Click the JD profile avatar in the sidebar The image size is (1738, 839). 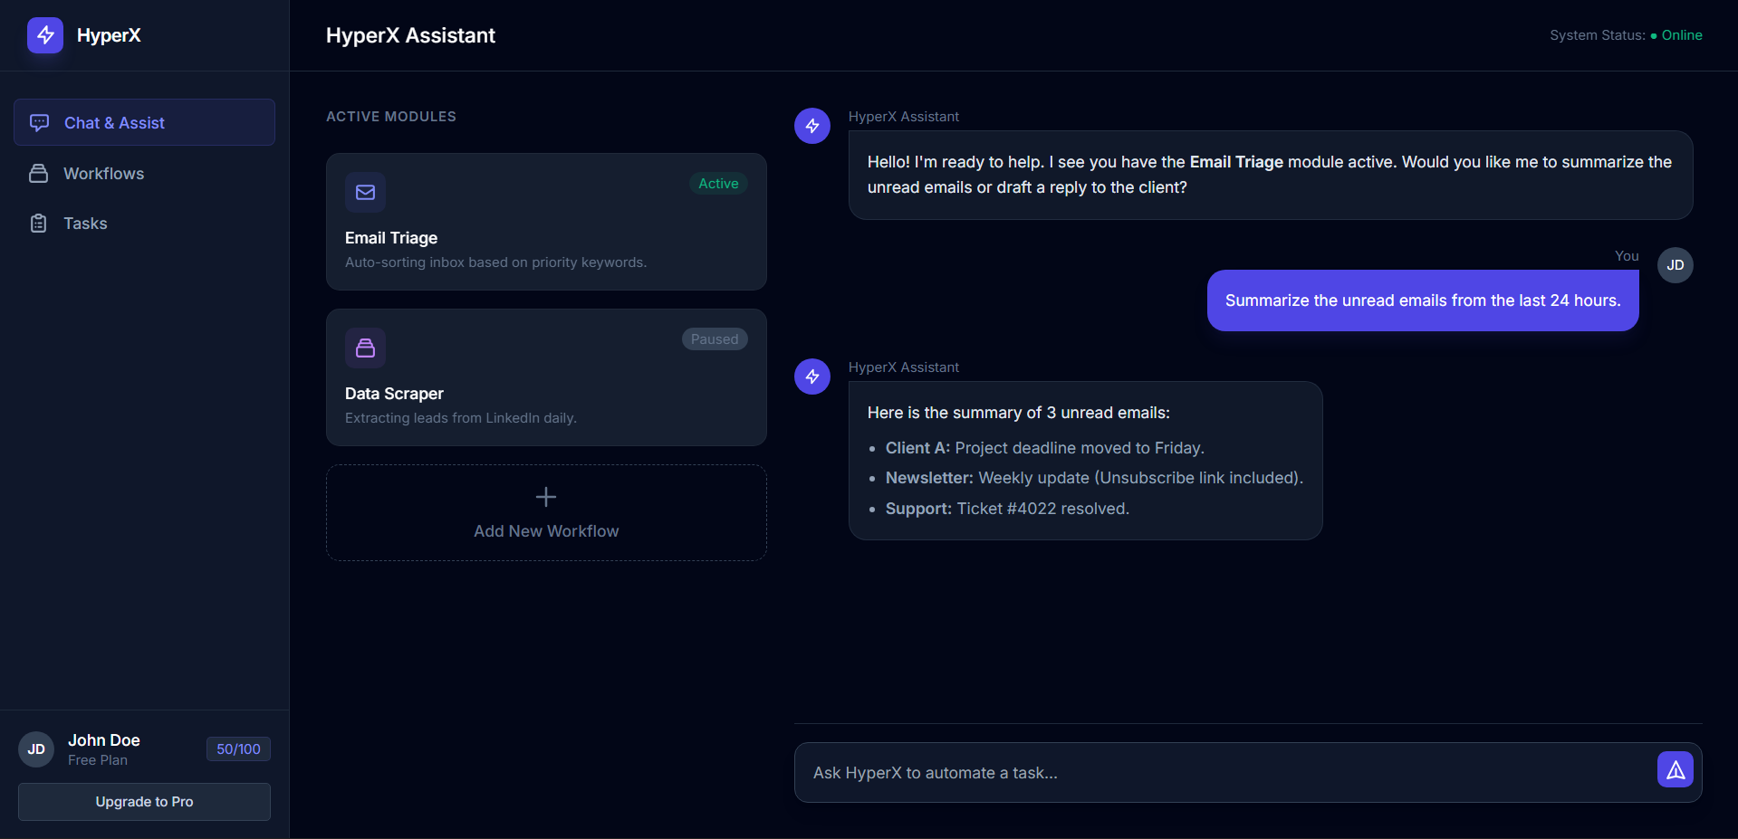click(35, 748)
